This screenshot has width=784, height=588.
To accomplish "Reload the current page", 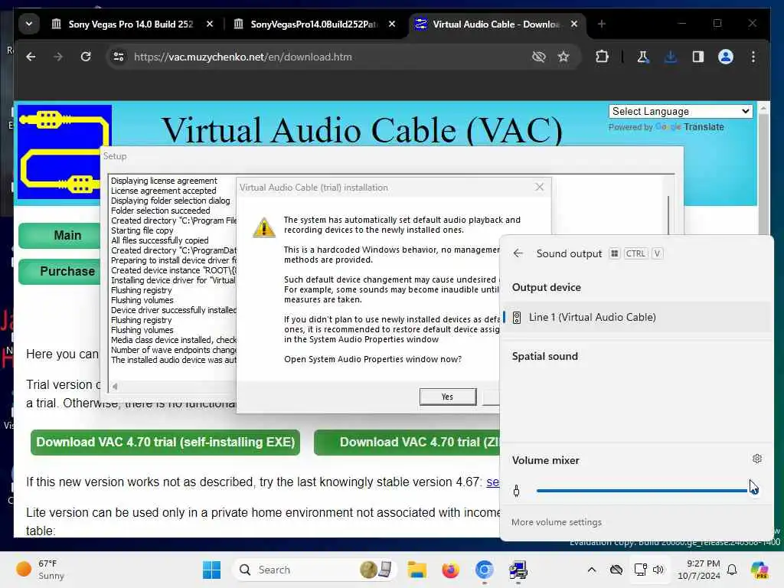I will (86, 57).
